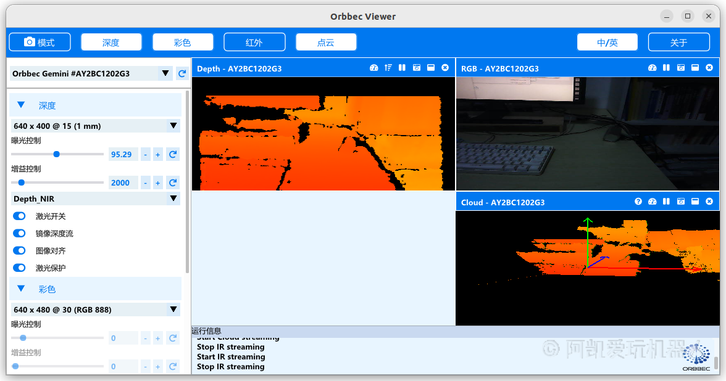Image resolution: width=726 pixels, height=381 pixels.
Task: Switch to the 红外 infrared tab
Action: tap(254, 42)
